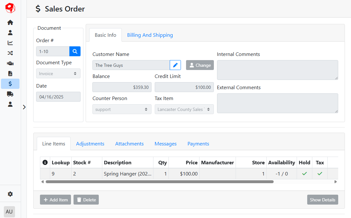Expand the sidebar with chevron arrow
The height and width of the screenshot is (218, 351).
coord(24,107)
